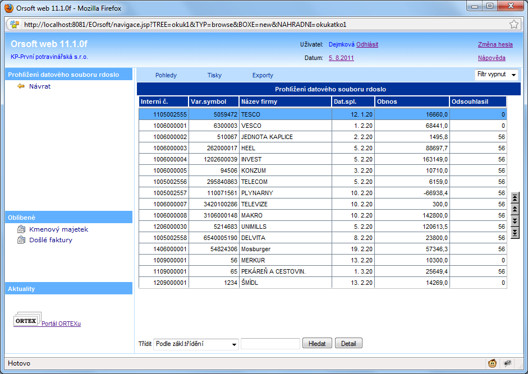Click the smiley icon in status bar
Screen dimensions: 528x374
[x=492, y=363]
